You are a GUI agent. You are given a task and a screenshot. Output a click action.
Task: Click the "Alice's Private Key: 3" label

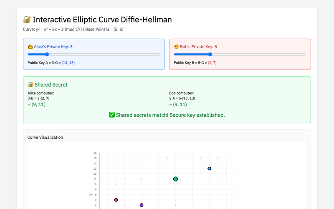coord(53,47)
